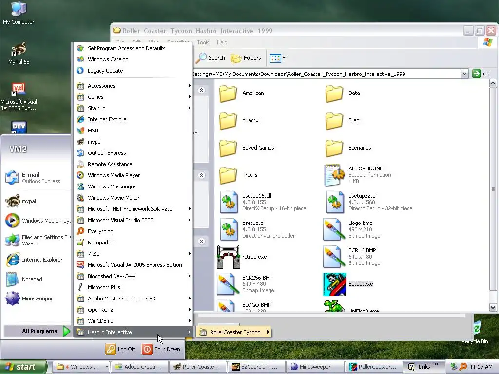
Task: Select Hasbro Interactive program group
Action: pos(133,332)
